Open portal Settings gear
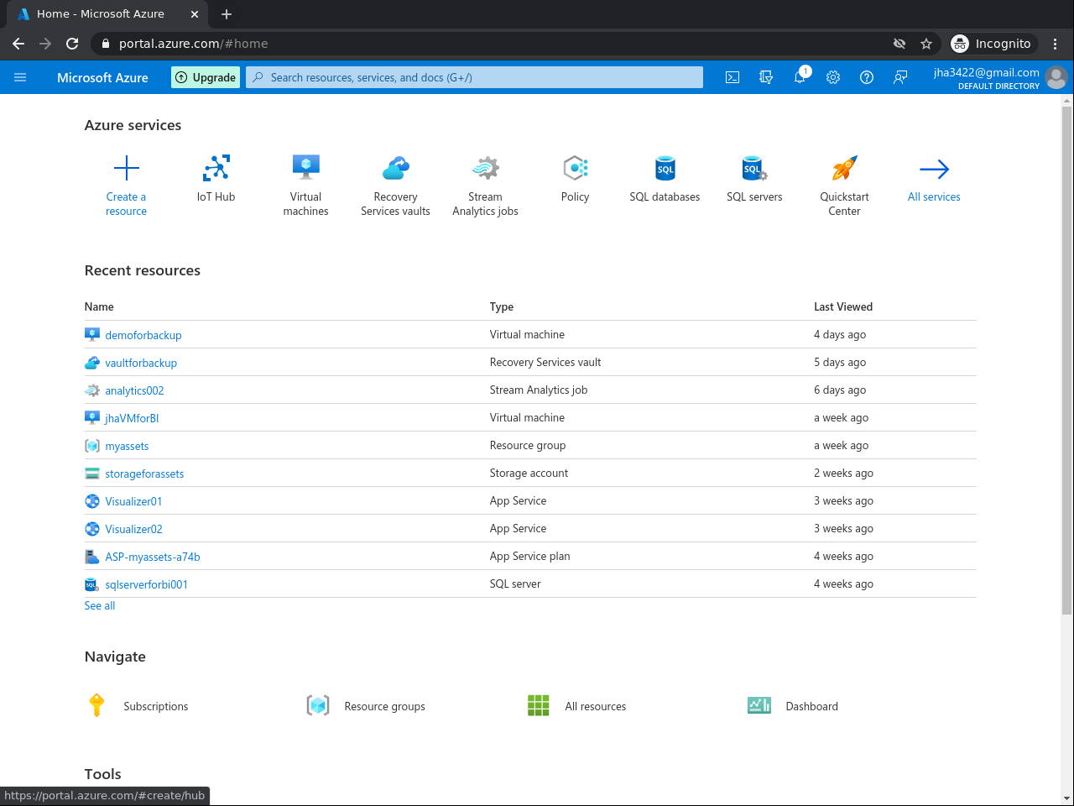 click(x=833, y=77)
